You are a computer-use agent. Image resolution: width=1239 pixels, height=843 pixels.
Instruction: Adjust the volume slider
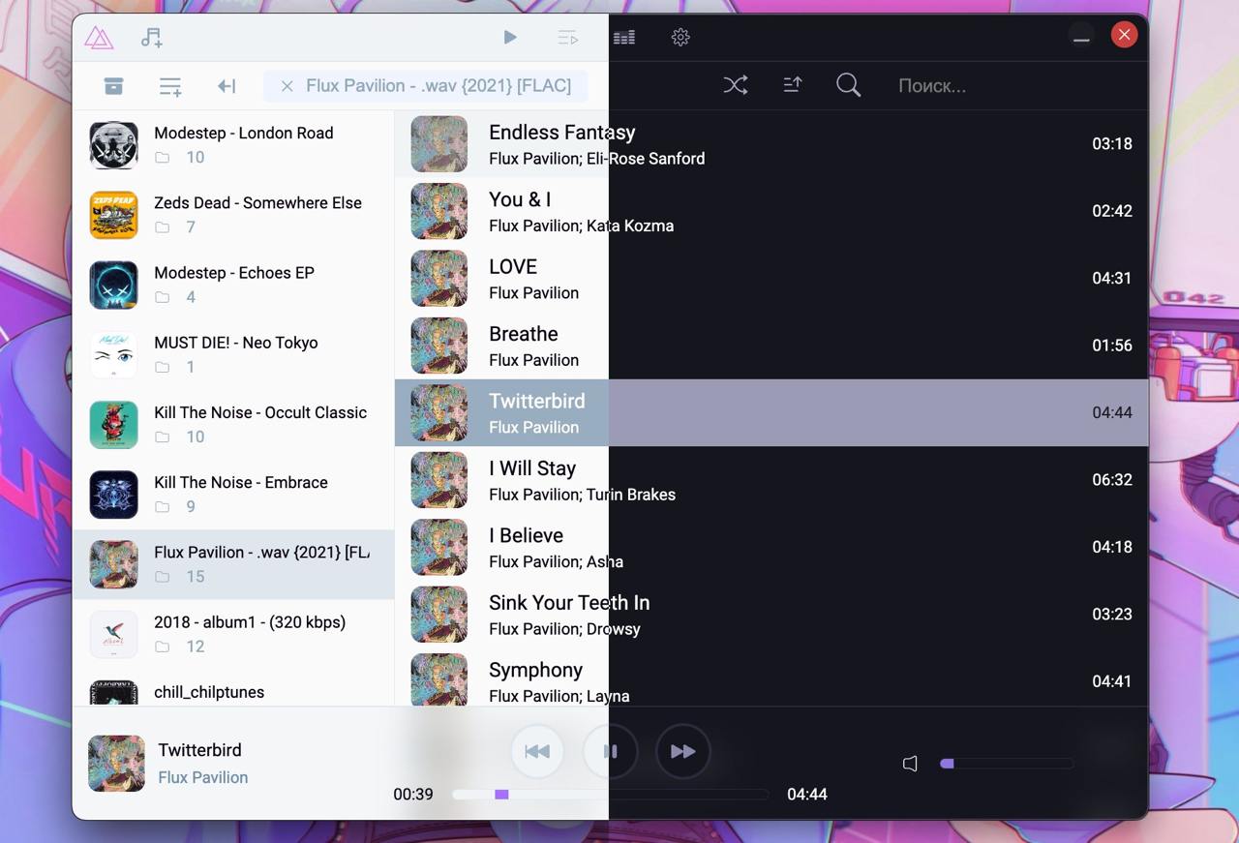(x=1007, y=764)
